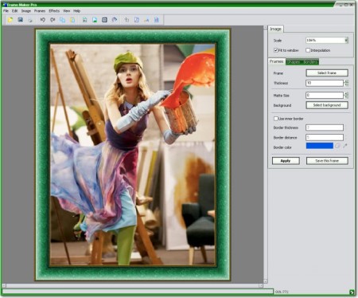This screenshot has height=298, width=358.
Task: Click the undo arrow icon
Action: (42, 20)
